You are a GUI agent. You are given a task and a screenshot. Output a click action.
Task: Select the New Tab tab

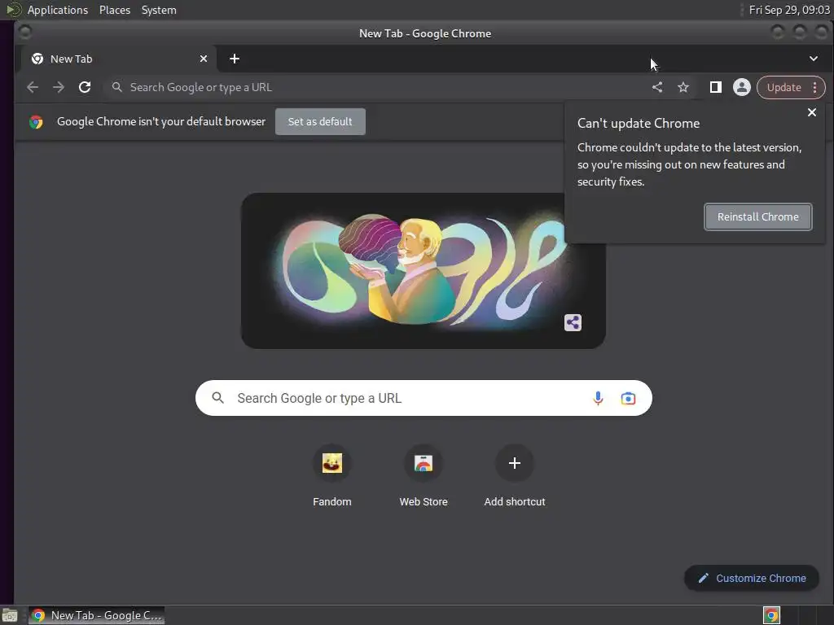(117, 59)
